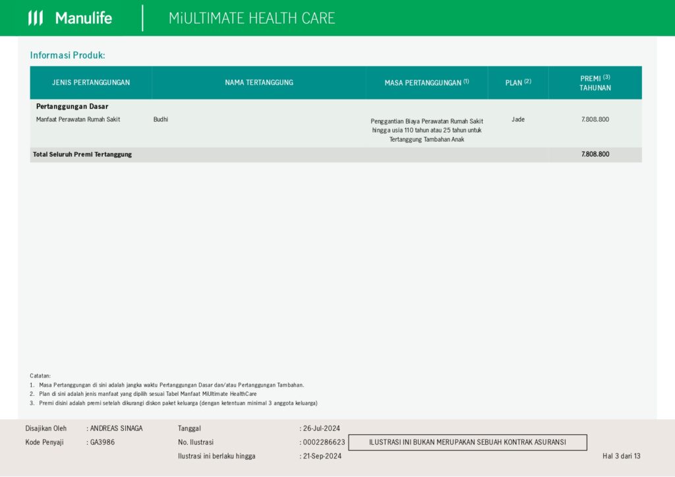The width and height of the screenshot is (675, 477).
Task: Click the 7.808.800 premium in the Jade row
Action: click(x=595, y=119)
